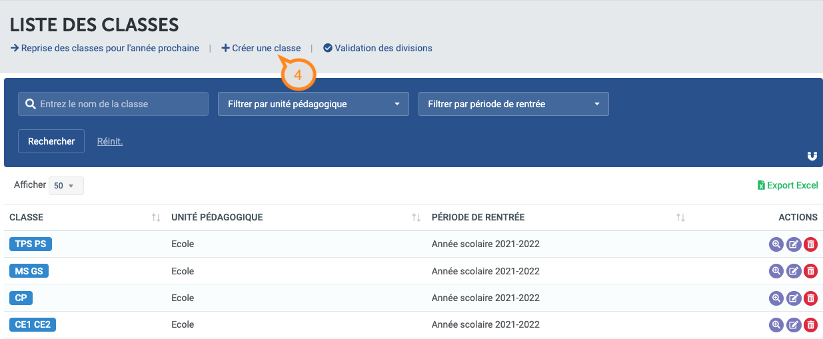Click the magnet pin icon in filter panel

[x=812, y=156]
